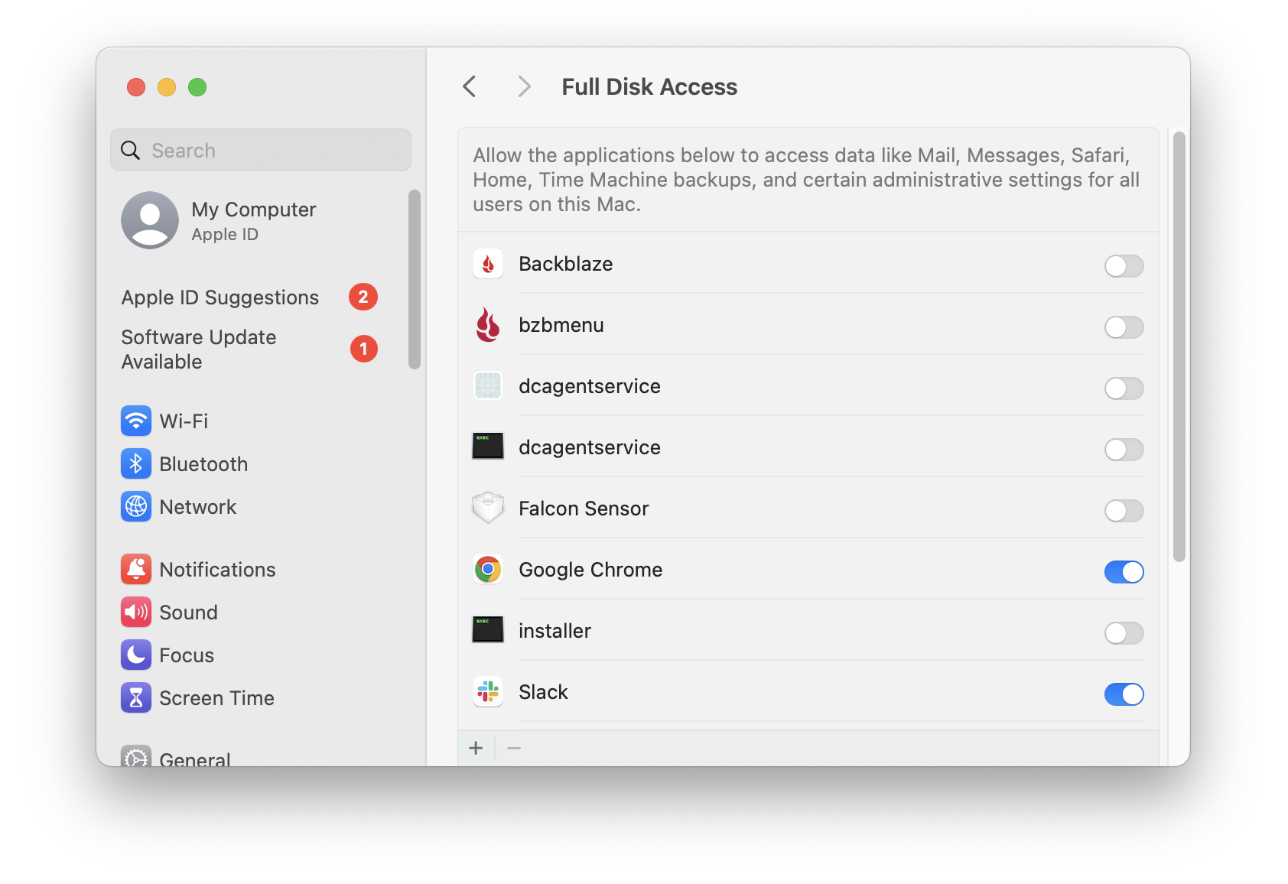Close the System Settings window
Image resolution: width=1288 pixels, height=884 pixels.
(x=136, y=87)
